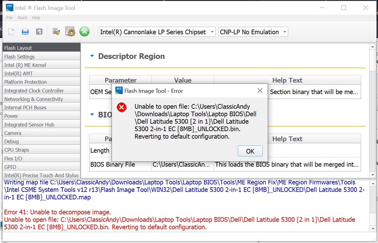The image size is (378, 243).
Task: Click the Descriptor table Value column header
Action: coord(183,80)
